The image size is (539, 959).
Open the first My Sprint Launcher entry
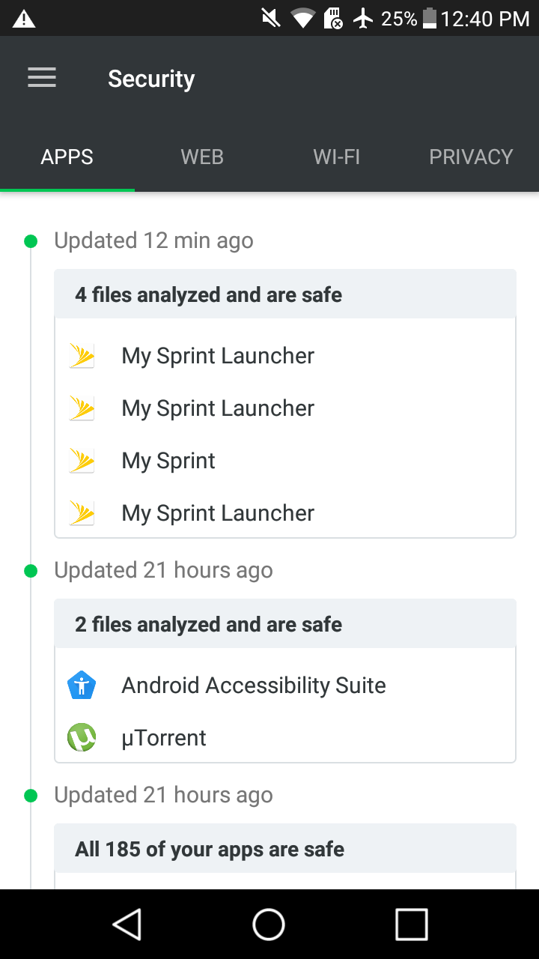[285, 356]
